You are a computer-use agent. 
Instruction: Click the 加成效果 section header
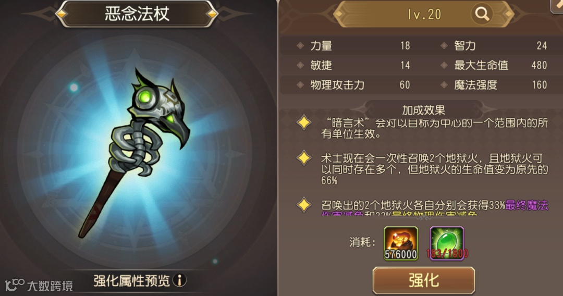424,110
